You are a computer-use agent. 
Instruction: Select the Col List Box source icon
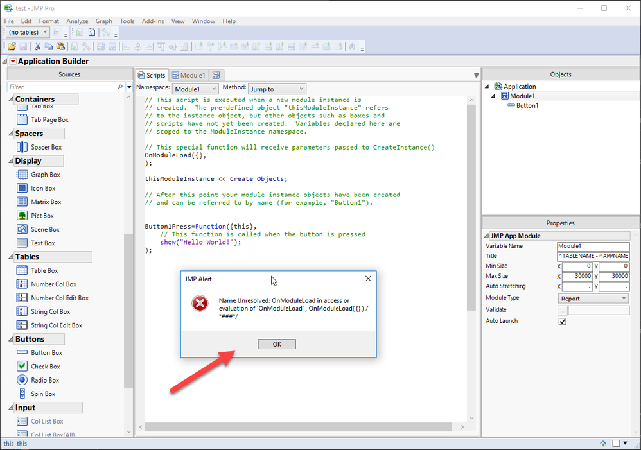tap(22, 421)
